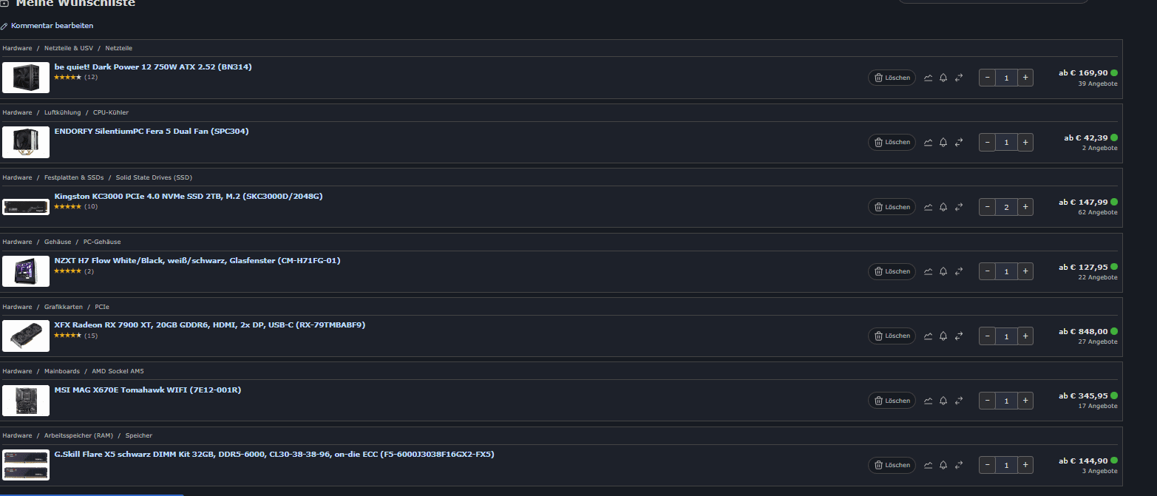Screen dimensions: 1157x496
Task: Open price history chart for be quiet! Dark Power
Action: (x=928, y=78)
